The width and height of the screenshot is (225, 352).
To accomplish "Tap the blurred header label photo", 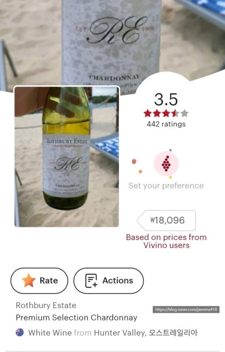I will point(112,43).
